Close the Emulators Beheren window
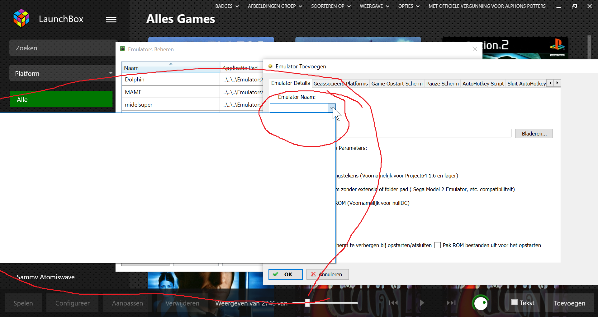 tap(475, 49)
